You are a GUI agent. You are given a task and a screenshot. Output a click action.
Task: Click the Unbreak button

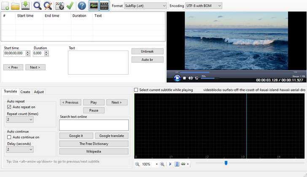pos(147,51)
